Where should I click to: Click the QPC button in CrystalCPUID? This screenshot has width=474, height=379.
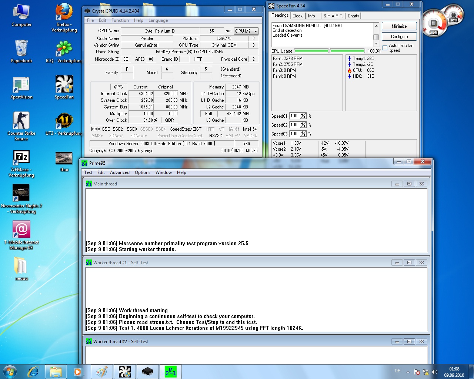[x=118, y=87]
